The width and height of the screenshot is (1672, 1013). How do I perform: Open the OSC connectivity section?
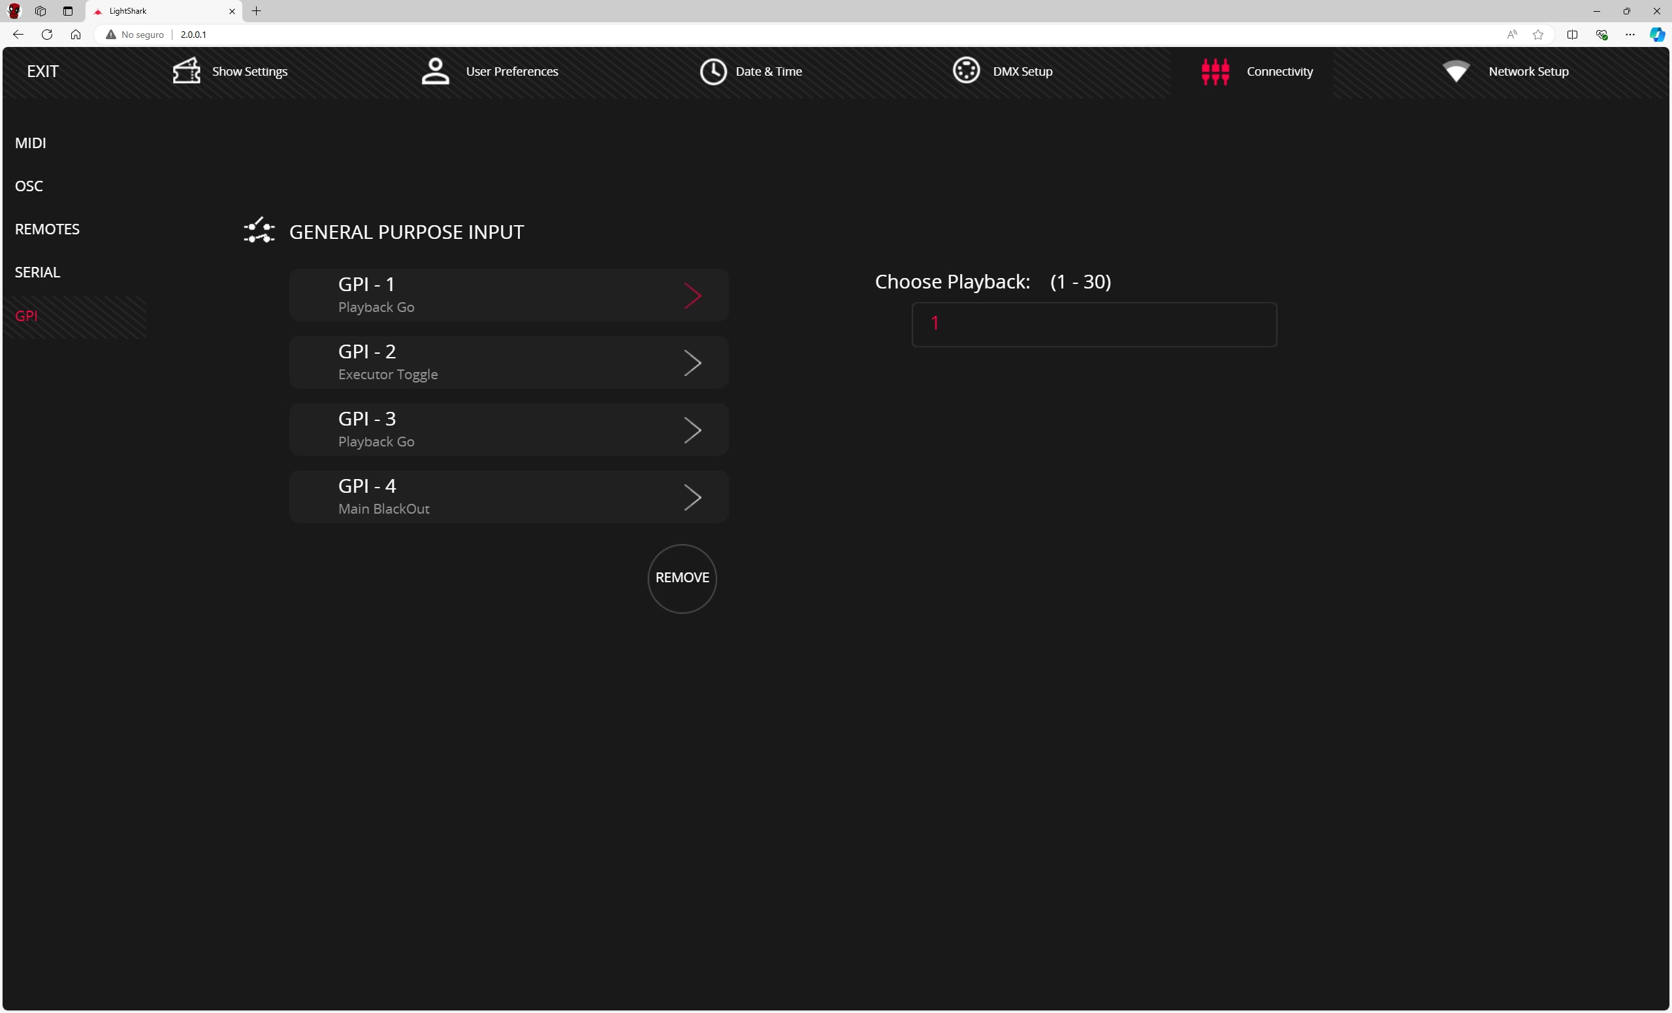29,186
